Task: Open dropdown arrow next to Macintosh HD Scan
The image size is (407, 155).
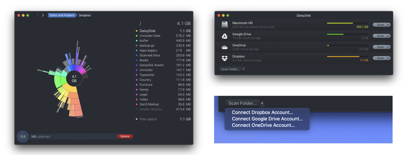Action: click(389, 25)
